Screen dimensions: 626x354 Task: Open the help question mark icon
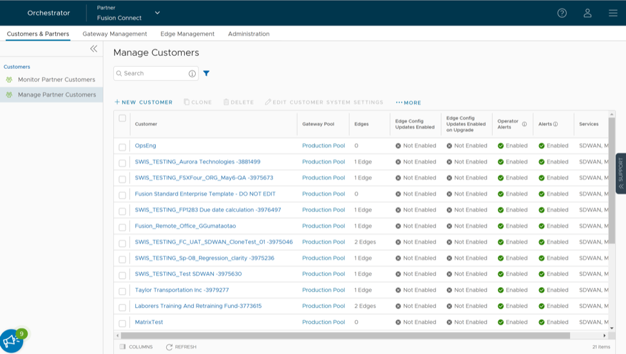[562, 13]
